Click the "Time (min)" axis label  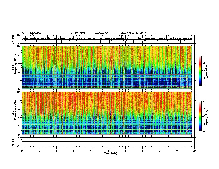click(x=111, y=153)
